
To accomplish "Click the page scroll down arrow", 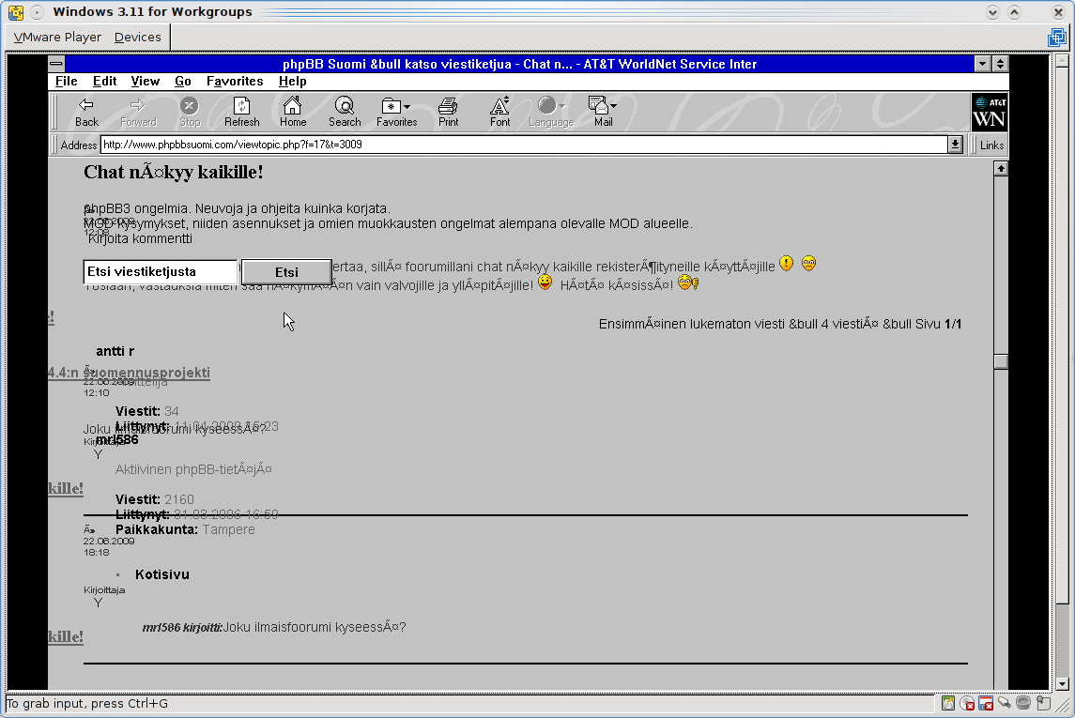I will point(1001,683).
